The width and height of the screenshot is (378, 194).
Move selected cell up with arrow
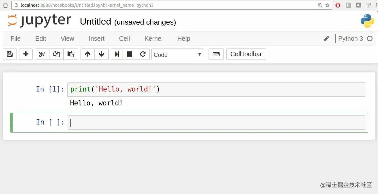point(87,54)
